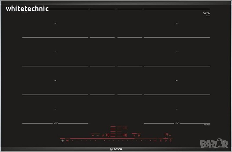Select the top zone display showing 0.0
This screenshot has height=152, width=232.
(x=124, y=127)
